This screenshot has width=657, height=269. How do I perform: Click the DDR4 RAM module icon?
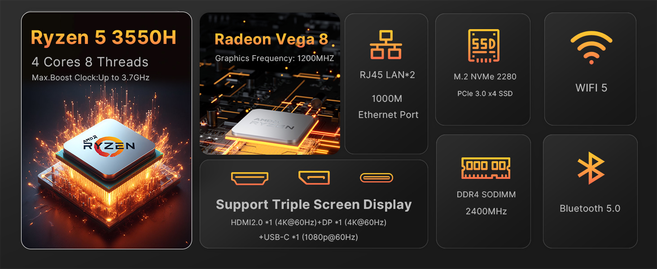486,168
